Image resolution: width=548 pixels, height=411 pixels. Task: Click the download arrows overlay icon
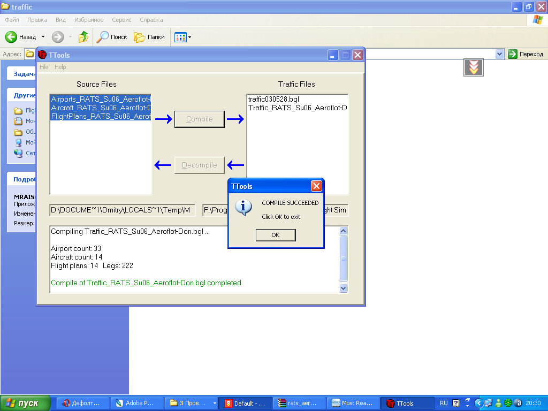(473, 67)
